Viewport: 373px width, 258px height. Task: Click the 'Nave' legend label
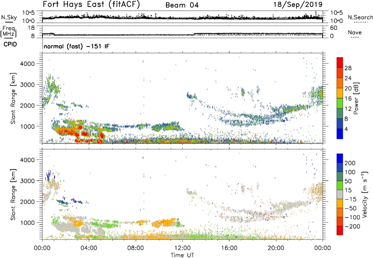(355, 32)
